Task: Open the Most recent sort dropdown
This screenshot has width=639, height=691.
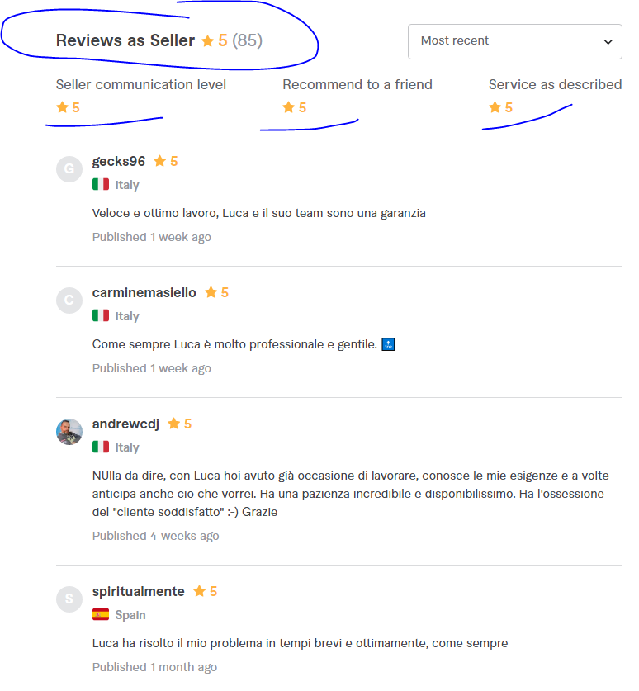Action: (514, 41)
